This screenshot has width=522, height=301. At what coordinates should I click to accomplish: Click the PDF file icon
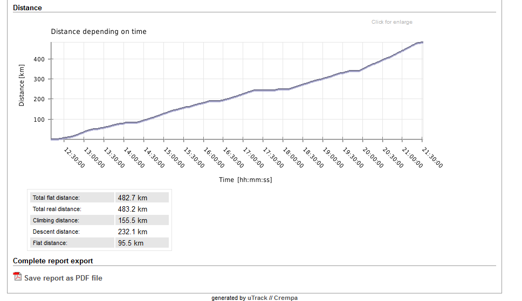pos(17,277)
